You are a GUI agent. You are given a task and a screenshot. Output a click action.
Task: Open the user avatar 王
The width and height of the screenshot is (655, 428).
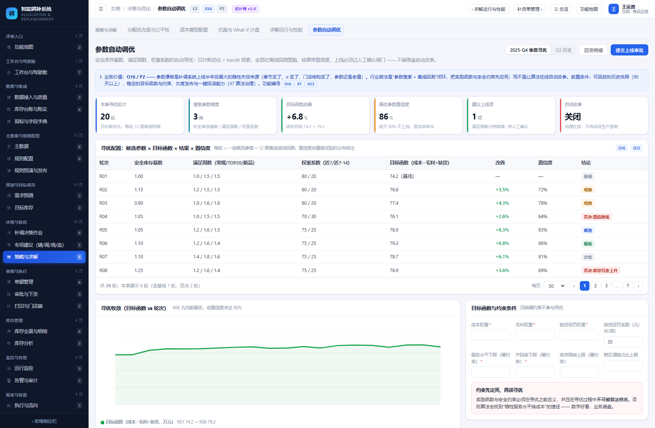614,9
